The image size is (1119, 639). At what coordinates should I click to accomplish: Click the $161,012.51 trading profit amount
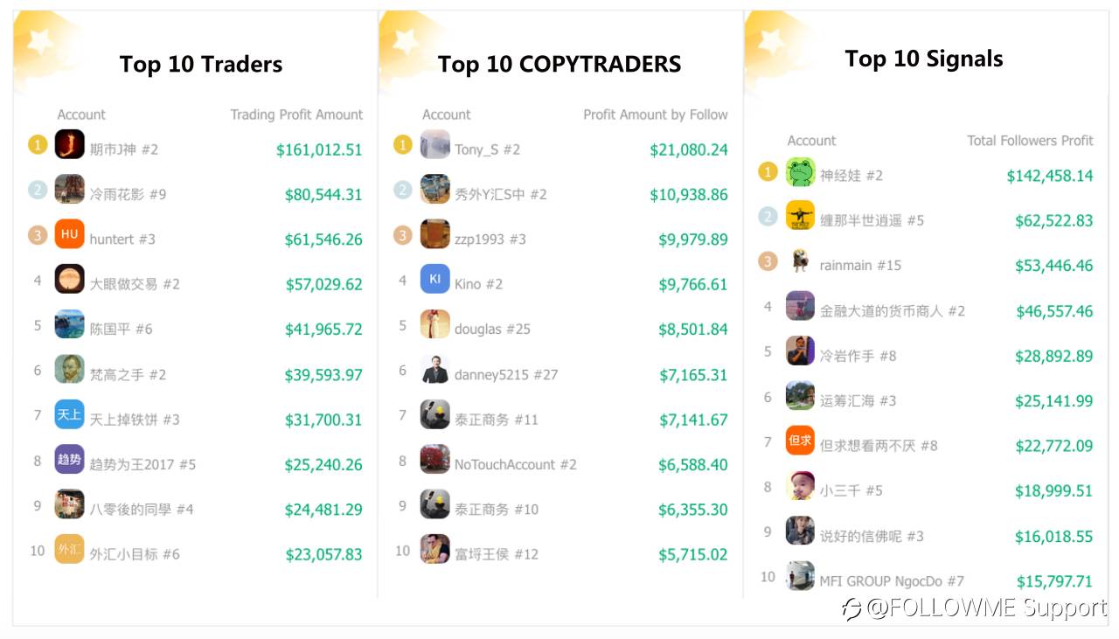point(319,149)
